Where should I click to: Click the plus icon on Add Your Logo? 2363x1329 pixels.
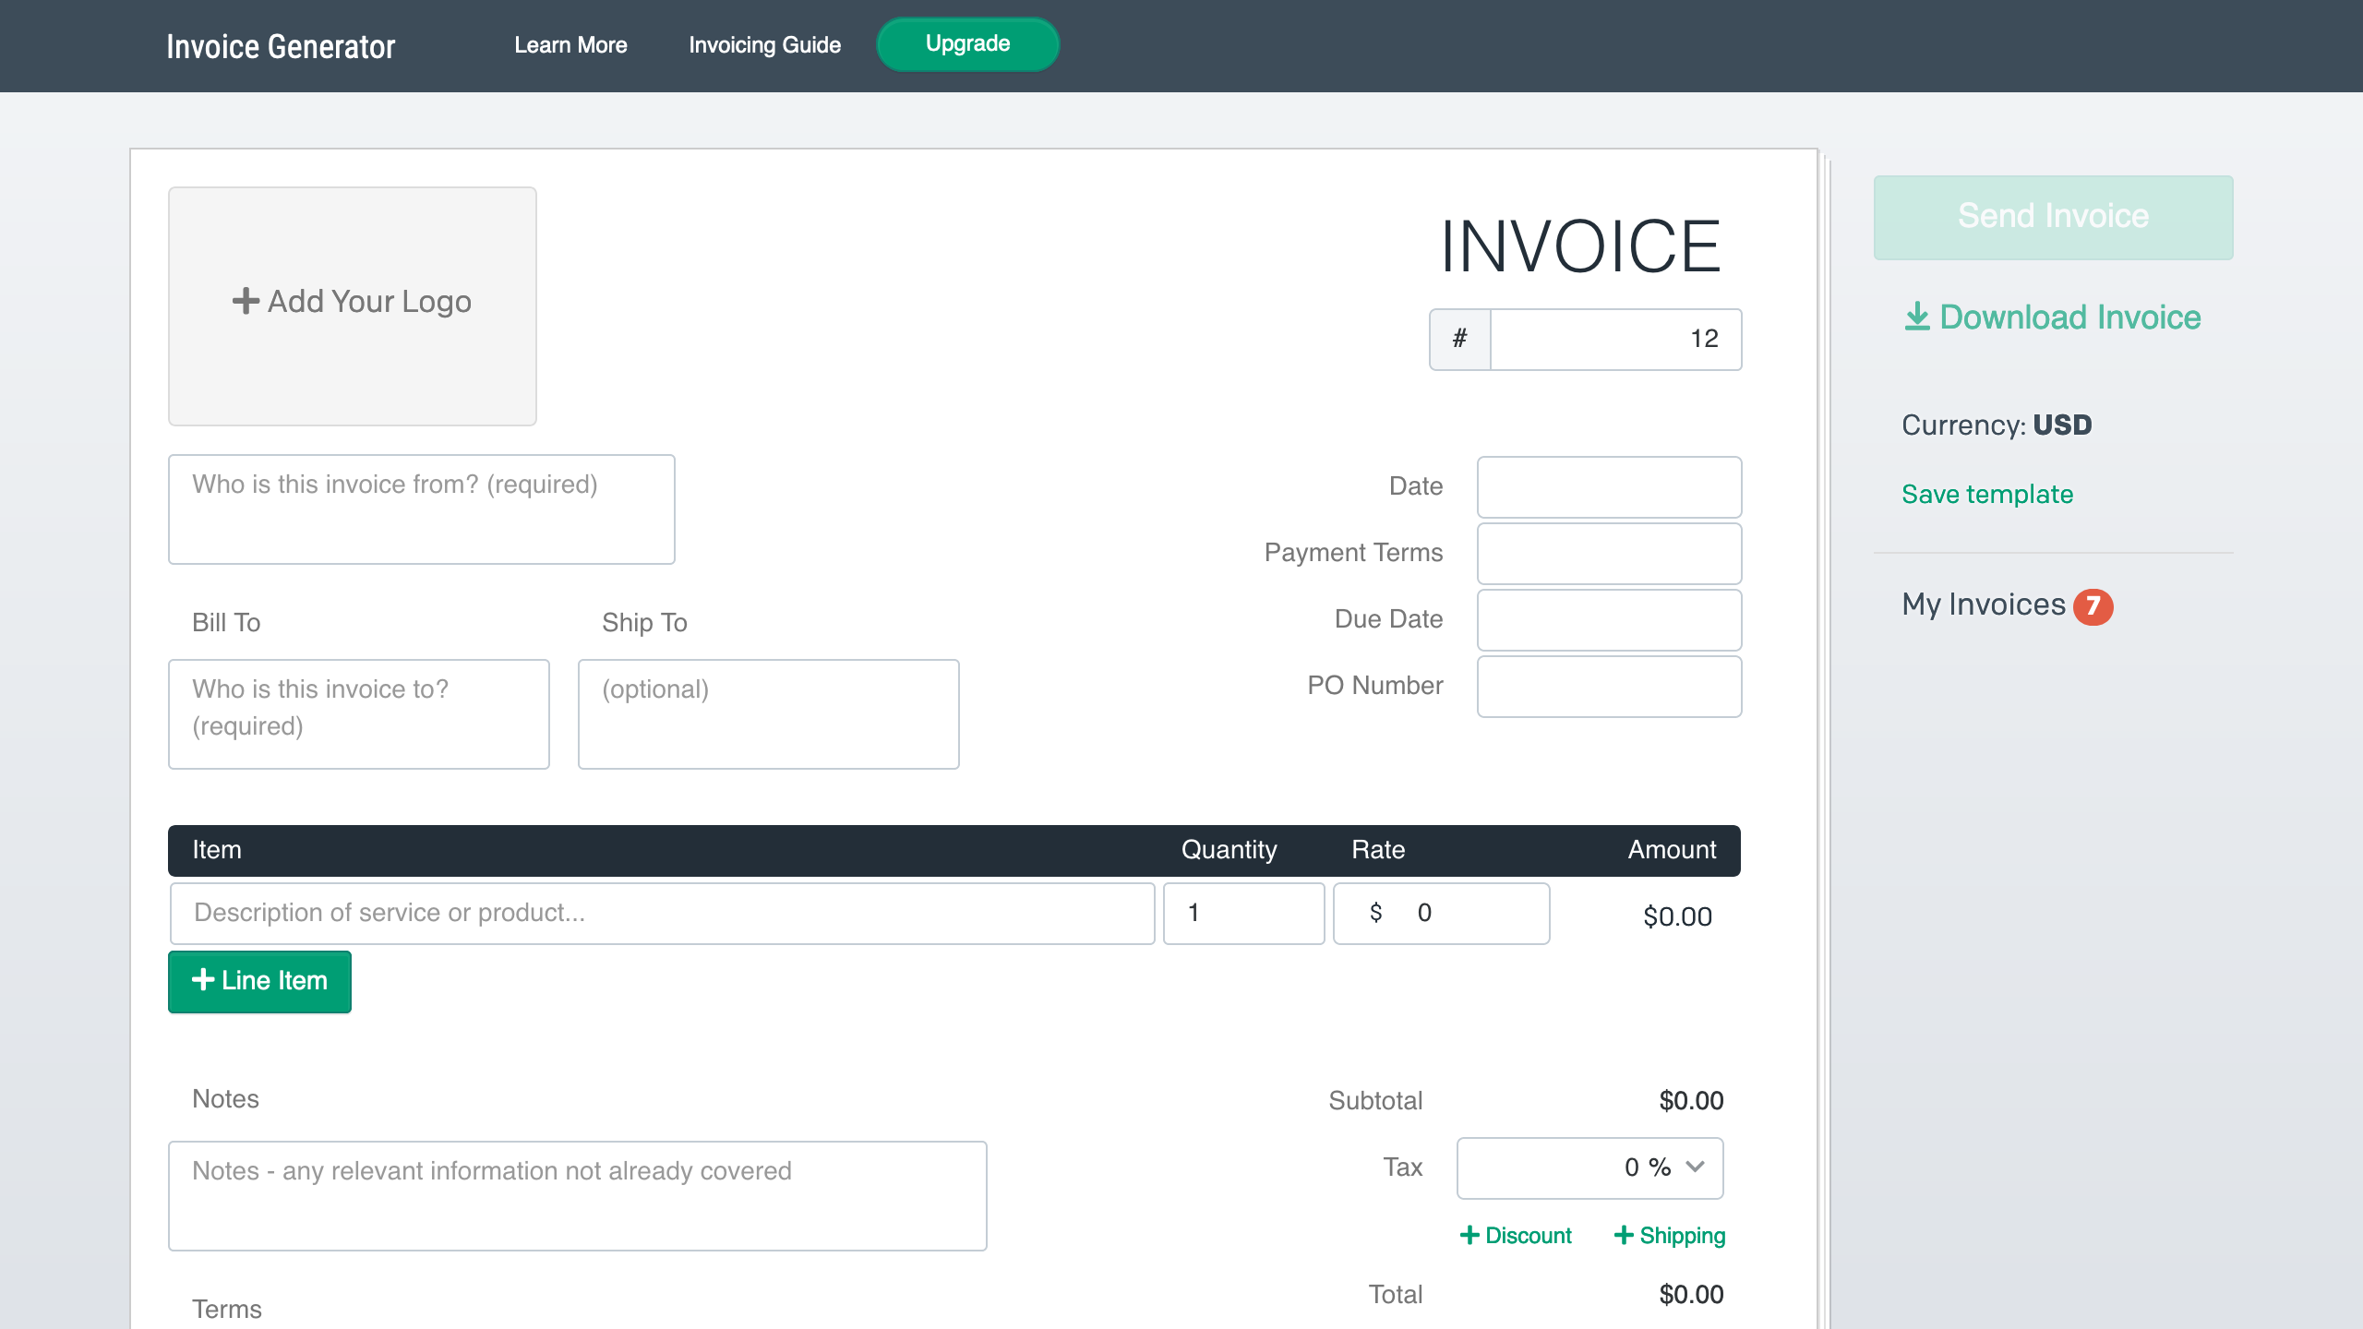246,300
